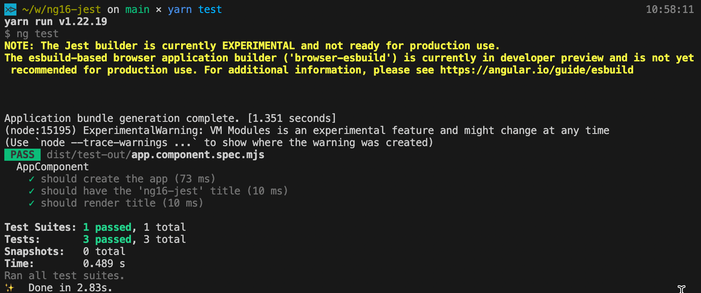Click the checkmark beside 'should render title'

click(x=32, y=203)
